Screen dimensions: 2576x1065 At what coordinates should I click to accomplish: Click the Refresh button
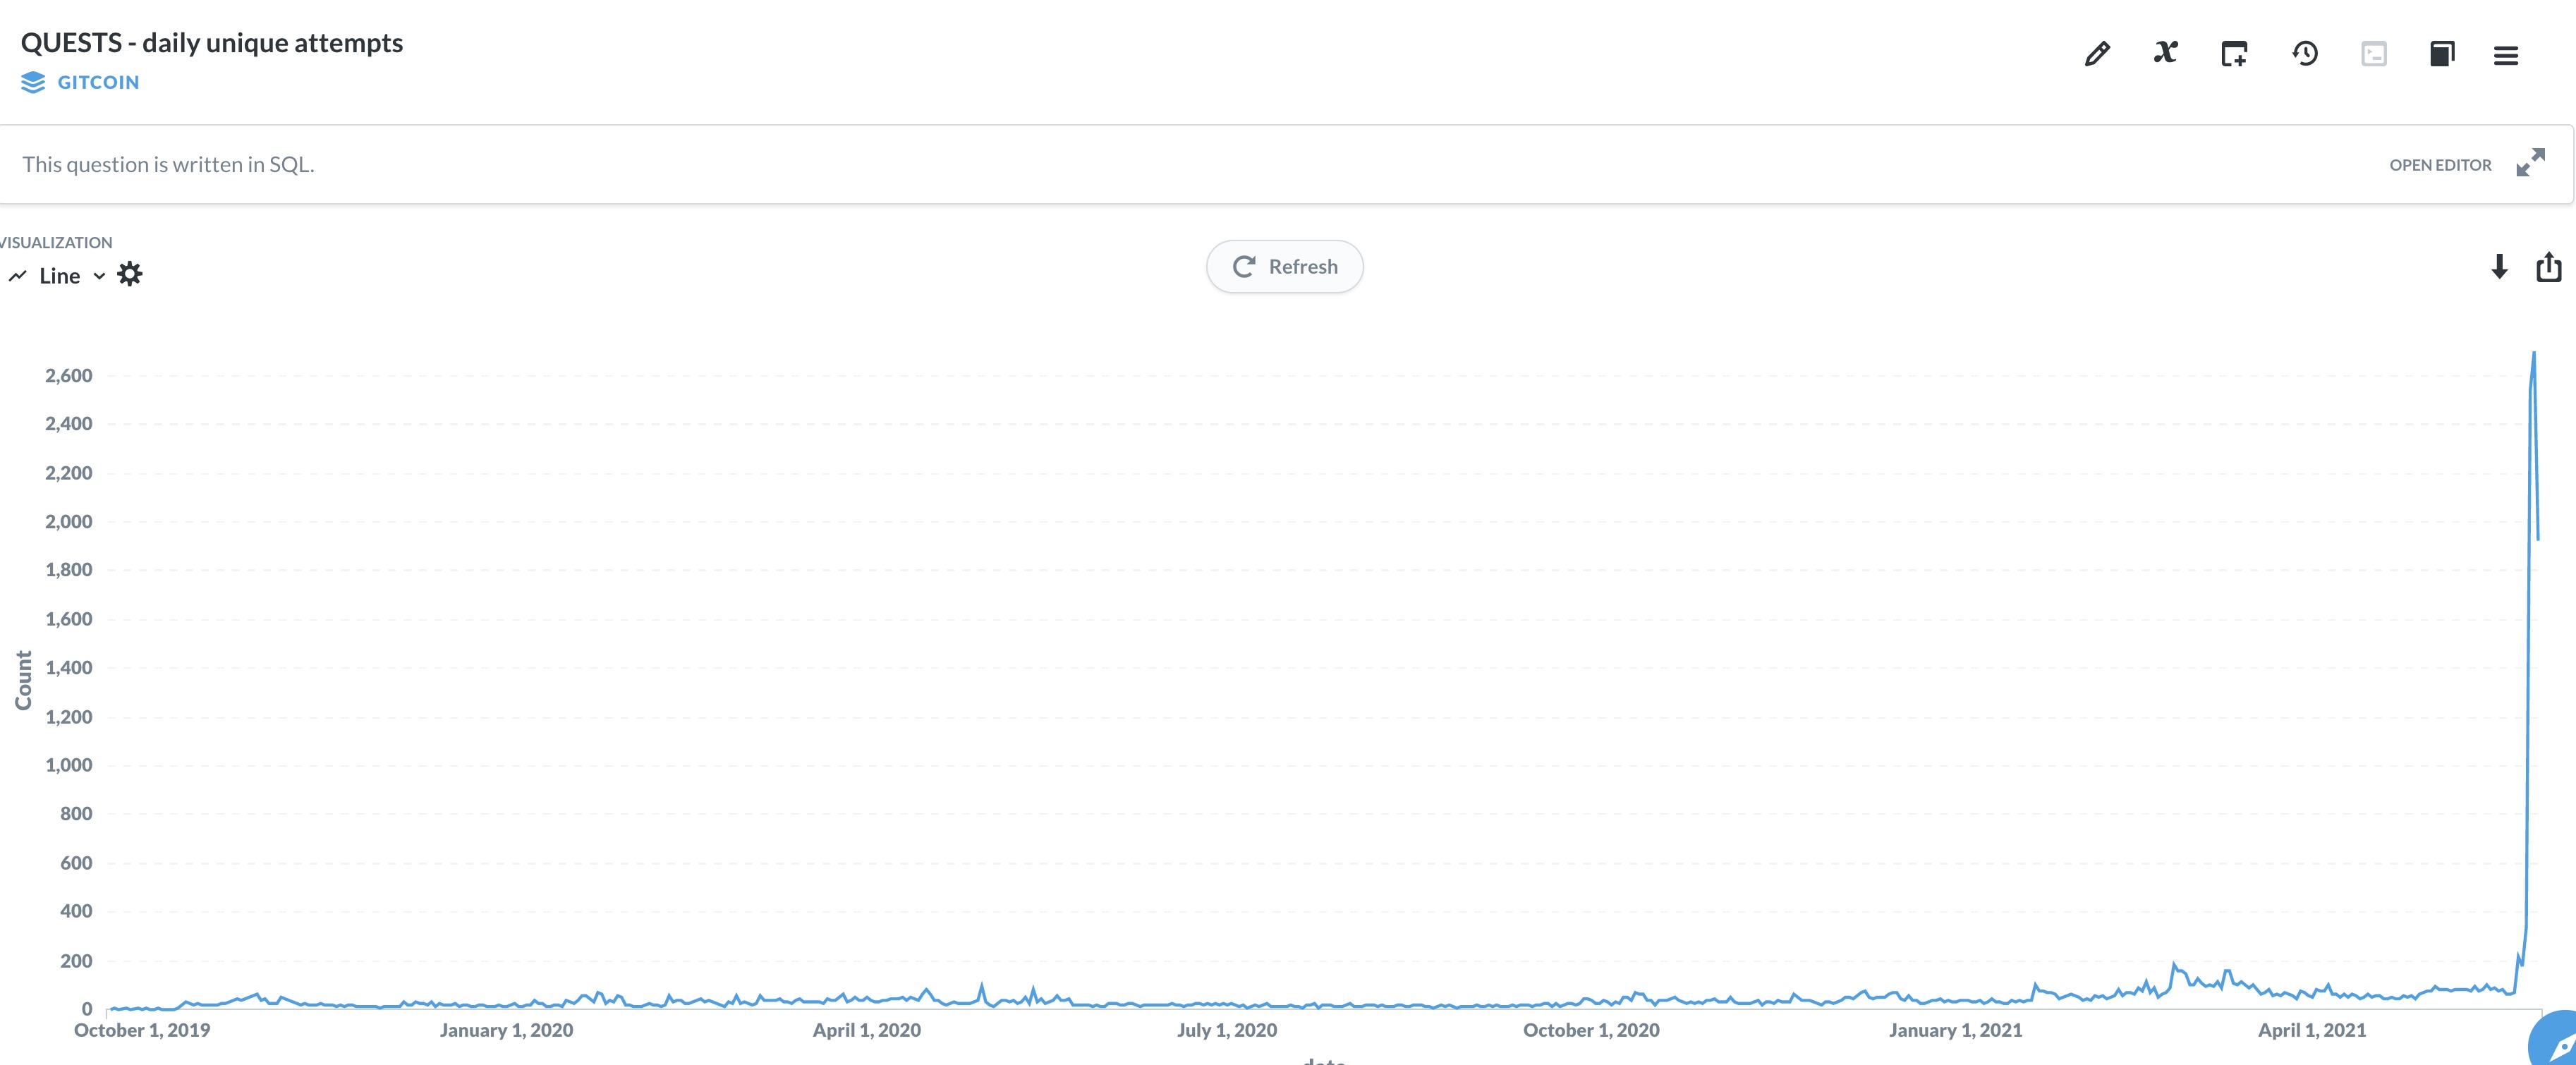pos(1284,267)
